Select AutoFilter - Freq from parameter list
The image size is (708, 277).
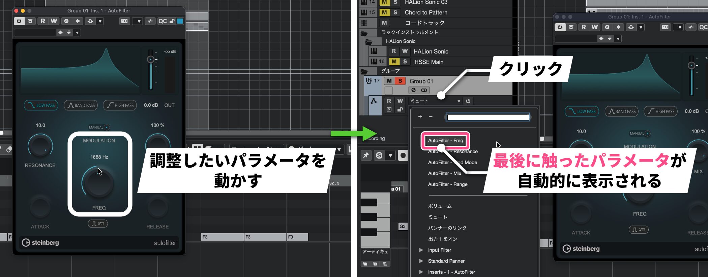[445, 141]
